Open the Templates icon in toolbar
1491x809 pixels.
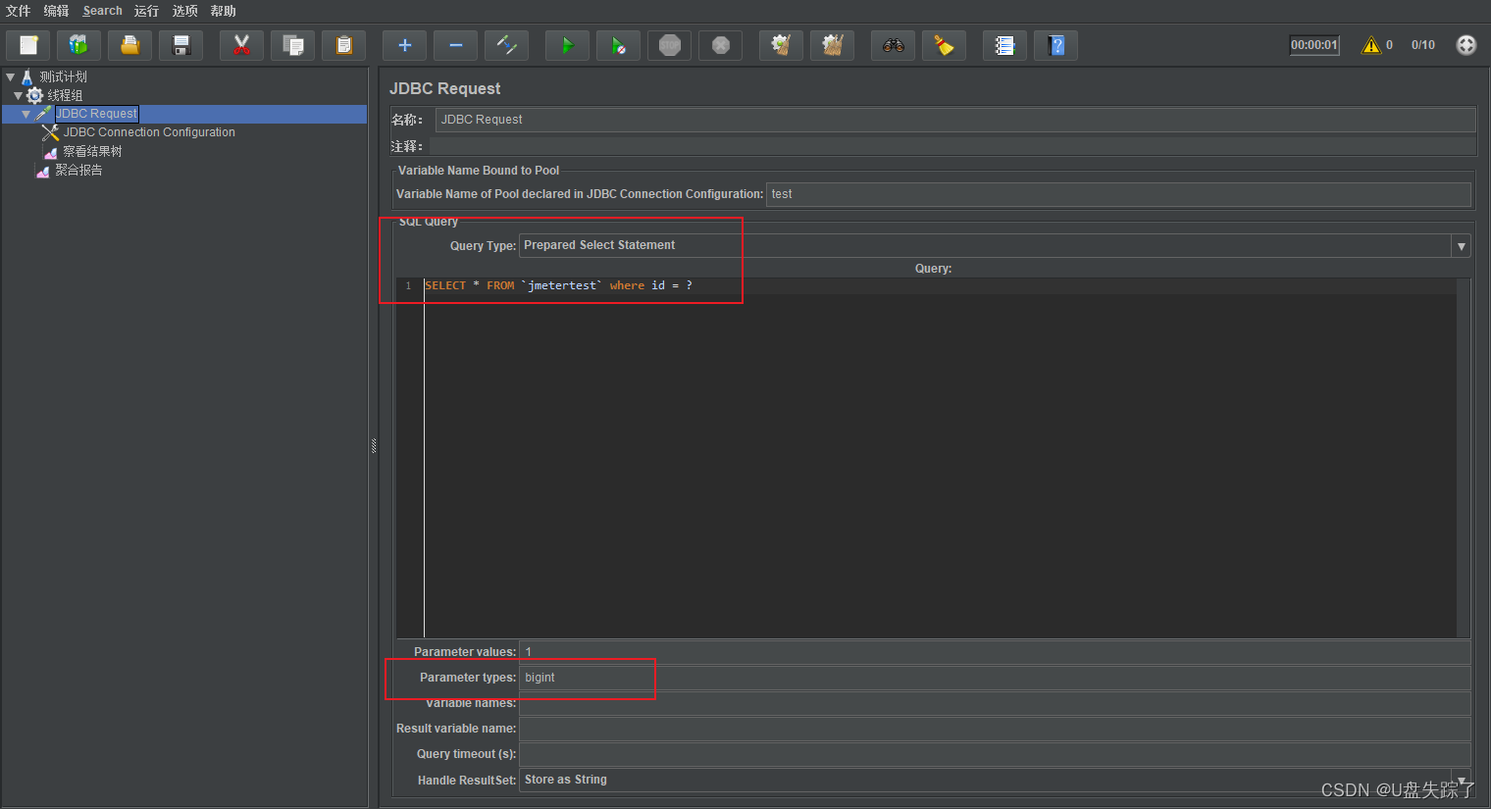click(x=78, y=44)
